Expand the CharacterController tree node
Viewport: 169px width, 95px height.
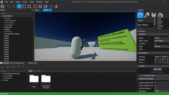click(x=3, y=34)
